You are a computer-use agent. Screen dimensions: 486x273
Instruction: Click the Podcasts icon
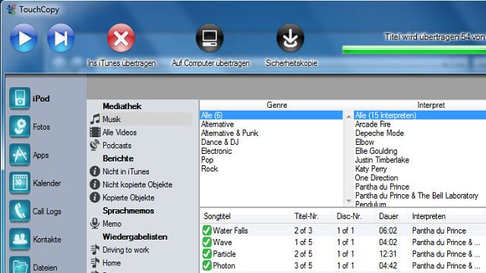click(95, 145)
